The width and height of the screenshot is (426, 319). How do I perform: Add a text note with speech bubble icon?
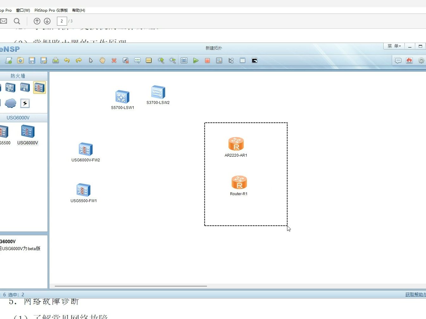tap(137, 60)
